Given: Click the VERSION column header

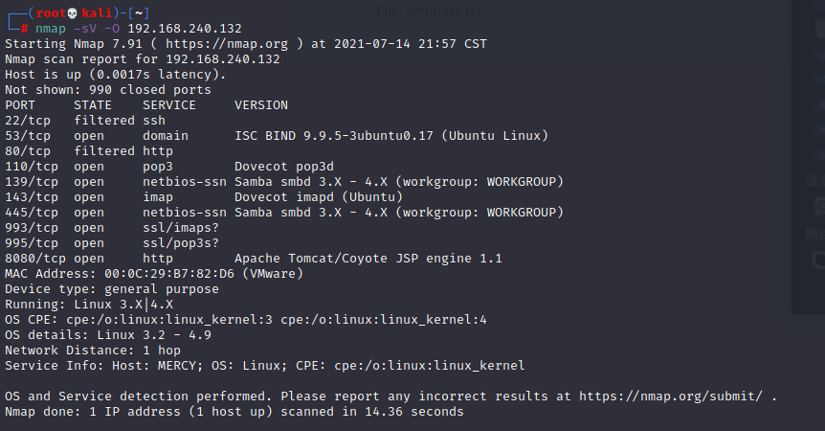Looking at the screenshot, I should [x=261, y=105].
